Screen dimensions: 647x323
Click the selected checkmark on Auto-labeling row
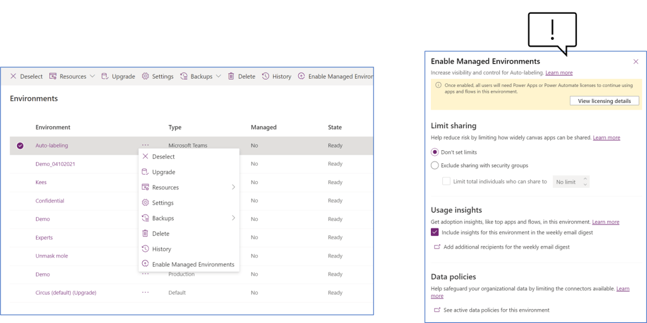click(x=20, y=146)
